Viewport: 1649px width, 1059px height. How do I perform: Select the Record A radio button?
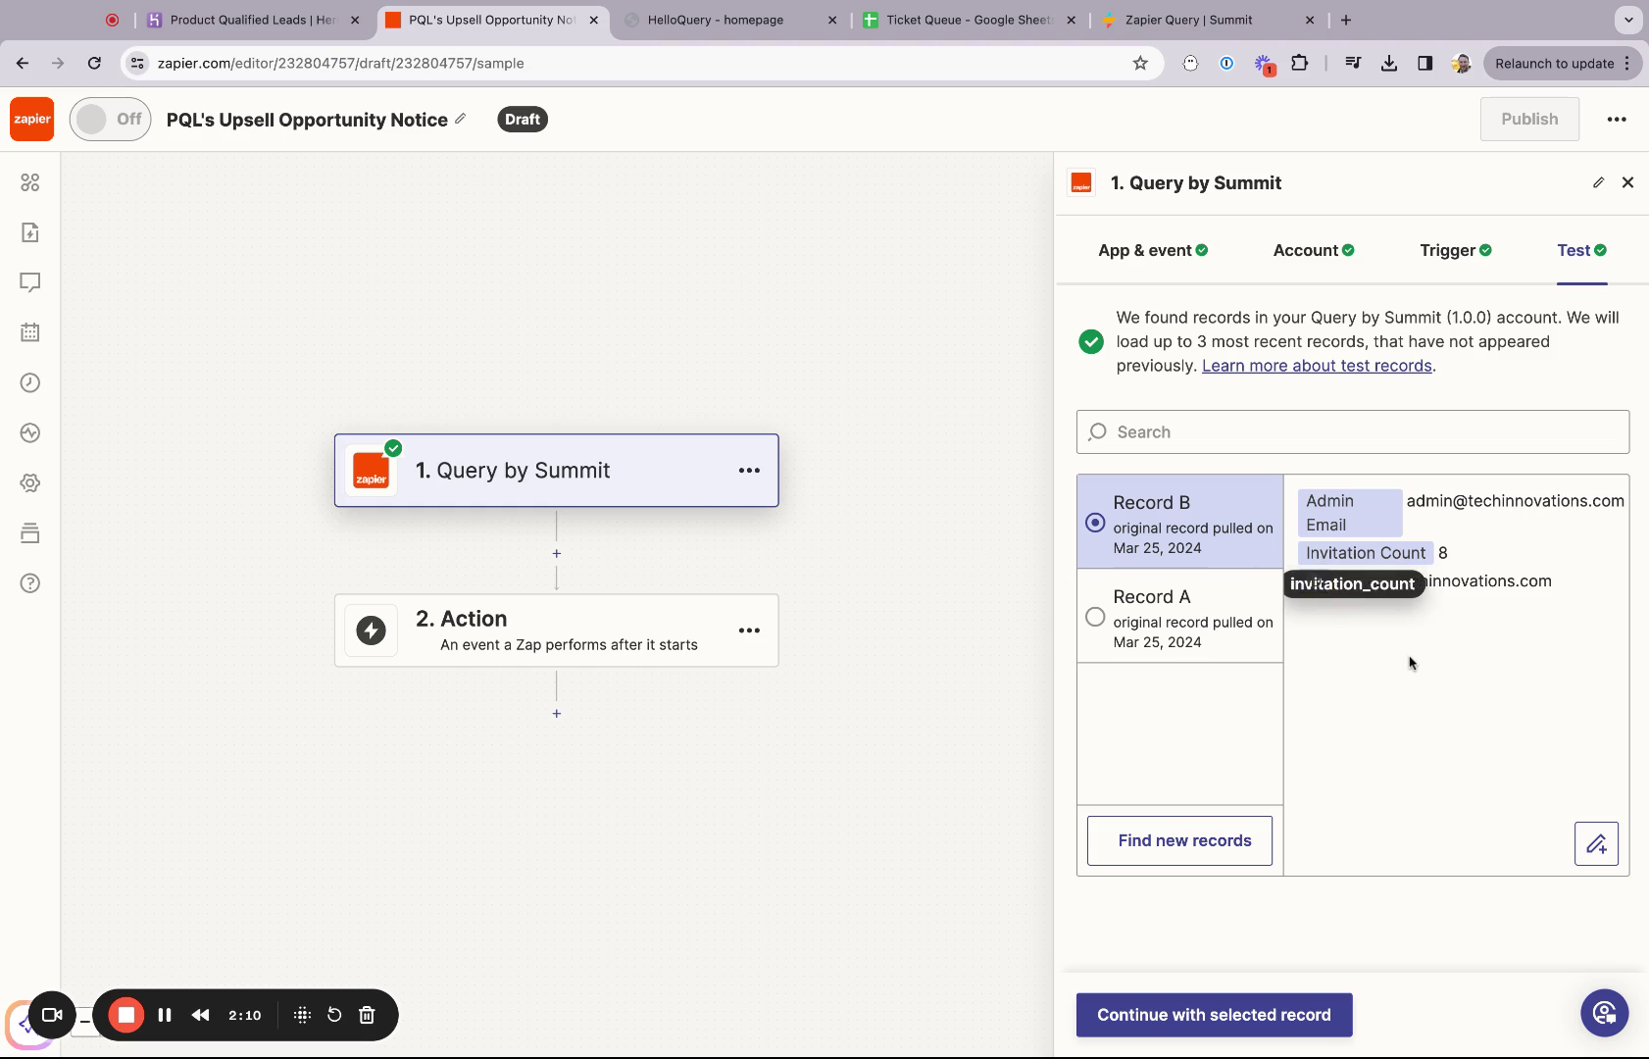coord(1095,617)
